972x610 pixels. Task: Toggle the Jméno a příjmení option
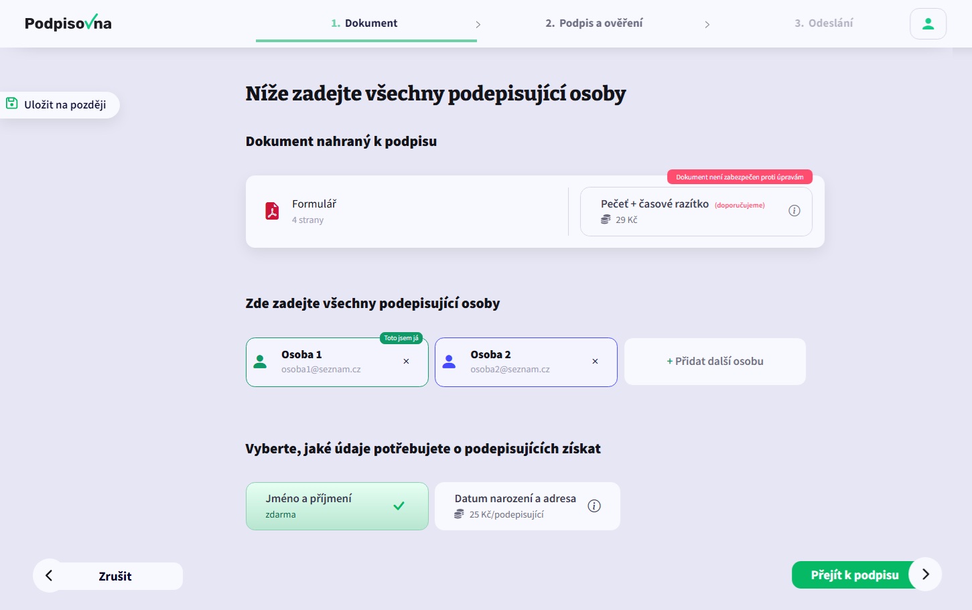[x=337, y=506]
